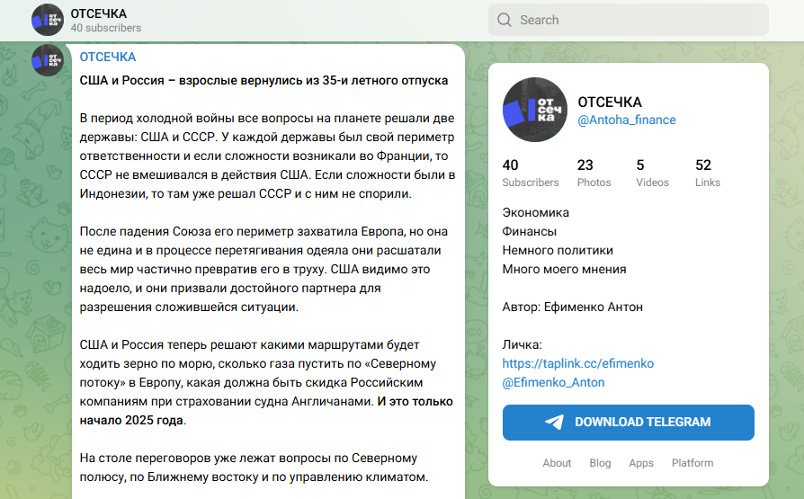Viewport: 804px width, 499px height.
Task: Click the '40 subscribers' header text
Action: point(105,28)
